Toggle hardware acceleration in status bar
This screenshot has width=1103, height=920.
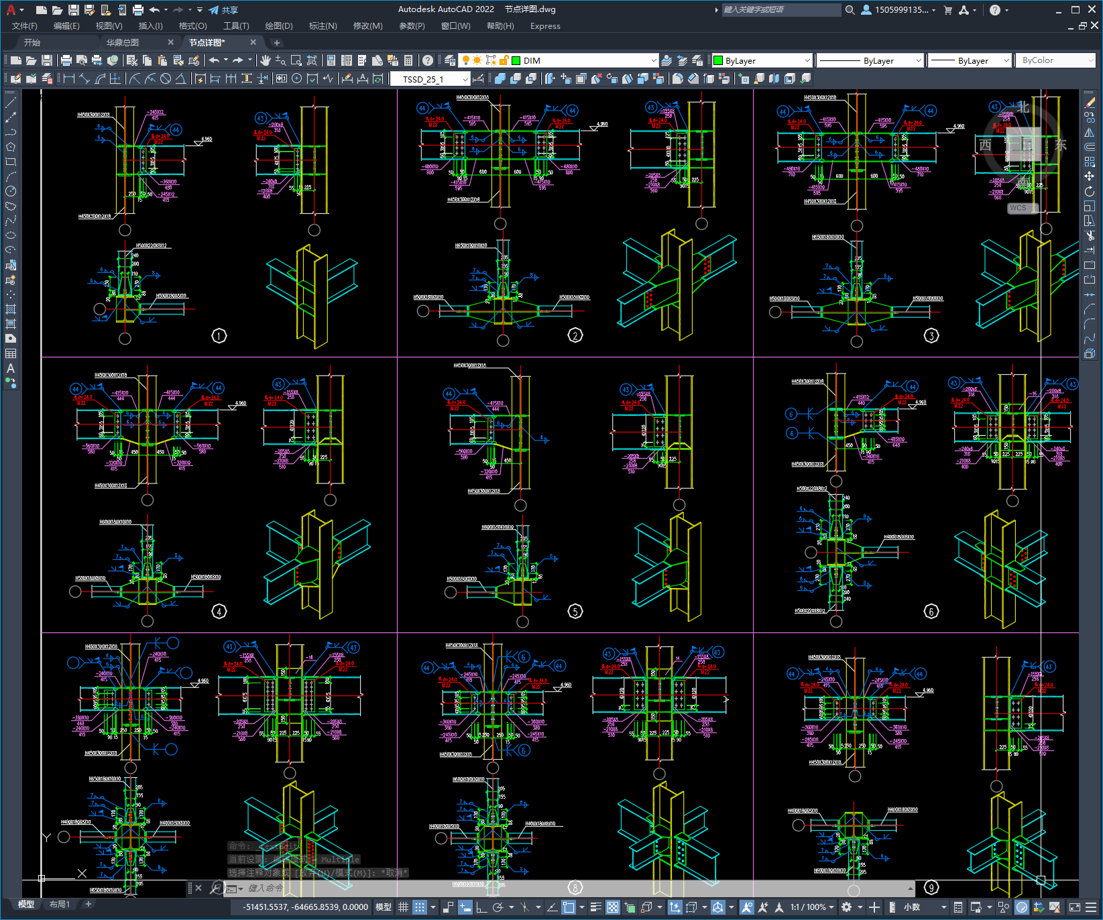[1022, 907]
